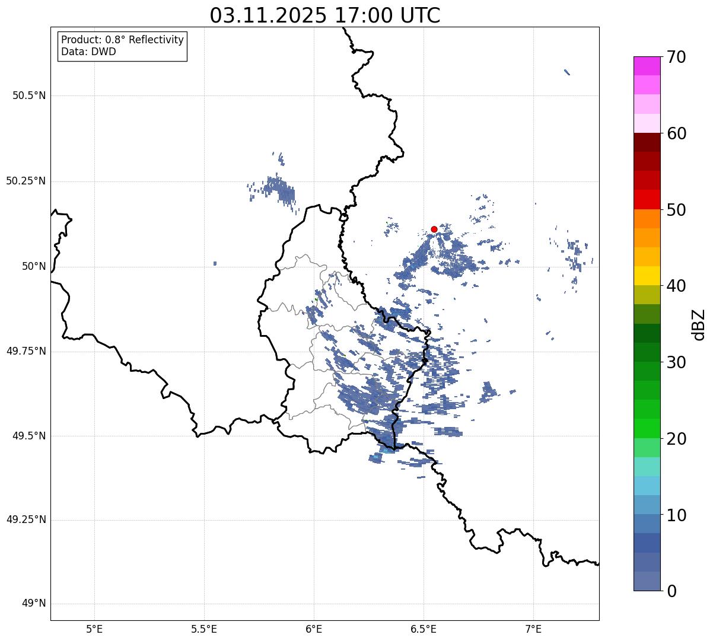Click the 6.5°E longitude tick label

coord(424,629)
